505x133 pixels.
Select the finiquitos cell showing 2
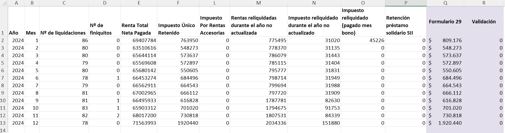point(105,115)
